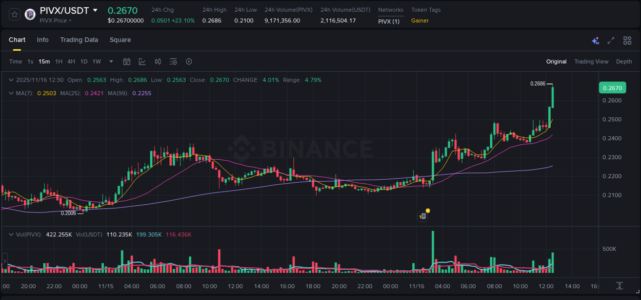This screenshot has width=641, height=300.
Task: Open the Trading View chart mode
Action: [x=591, y=61]
